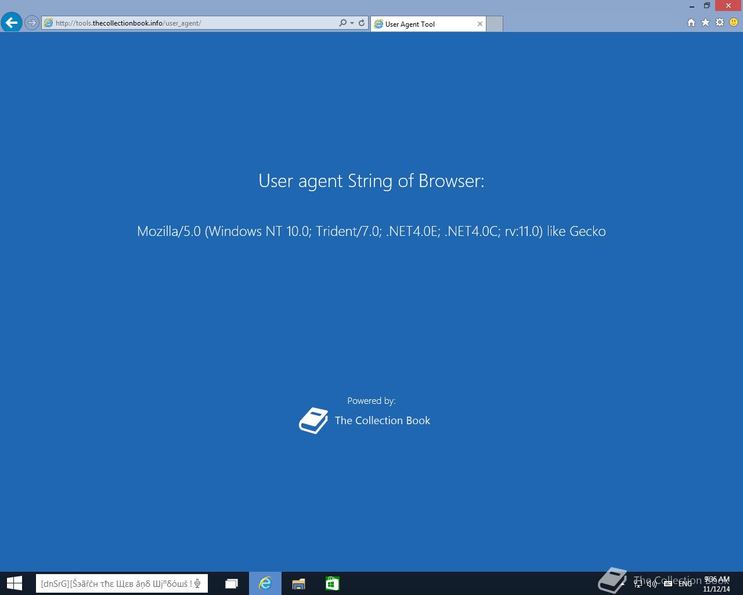The width and height of the screenshot is (743, 595).
Task: Go back with the blue back arrow
Action: pos(11,23)
